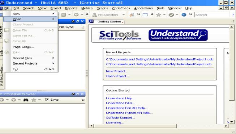Toggle the Sync checkbox in Information Browser
The image size is (236, 134).
point(47,100)
